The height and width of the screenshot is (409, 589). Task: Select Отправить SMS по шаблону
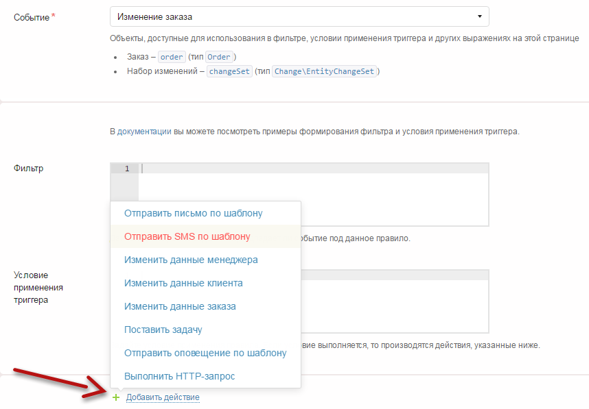pyautogui.click(x=187, y=236)
